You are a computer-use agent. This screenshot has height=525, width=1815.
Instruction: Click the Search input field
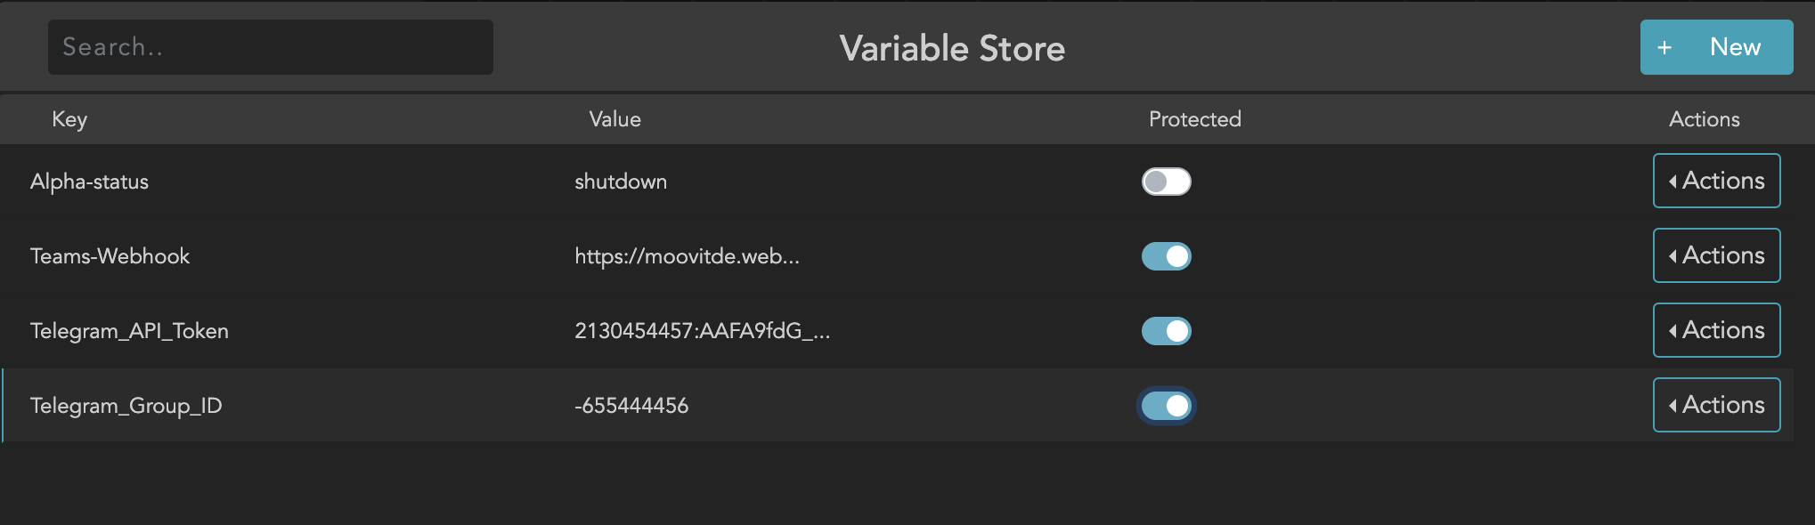point(270,47)
